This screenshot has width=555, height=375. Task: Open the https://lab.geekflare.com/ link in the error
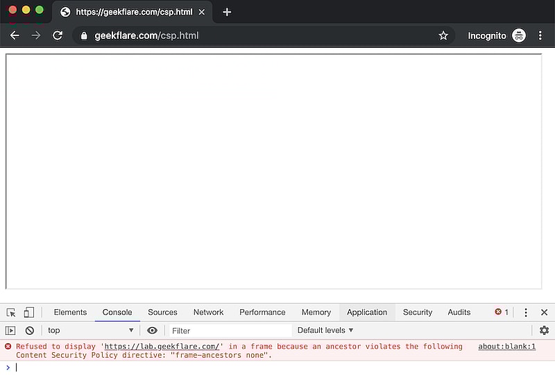pyautogui.click(x=162, y=347)
